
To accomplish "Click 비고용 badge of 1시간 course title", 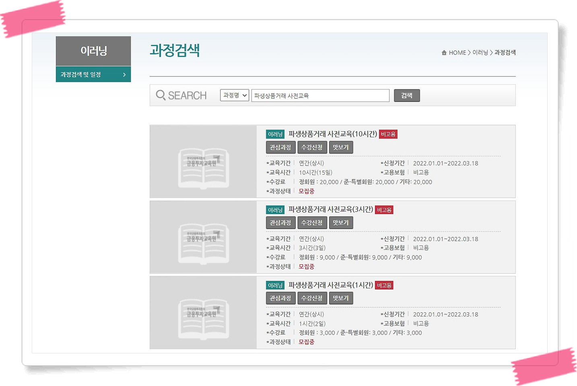I will coord(384,285).
